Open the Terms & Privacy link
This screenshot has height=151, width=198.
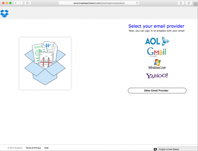[33, 148]
